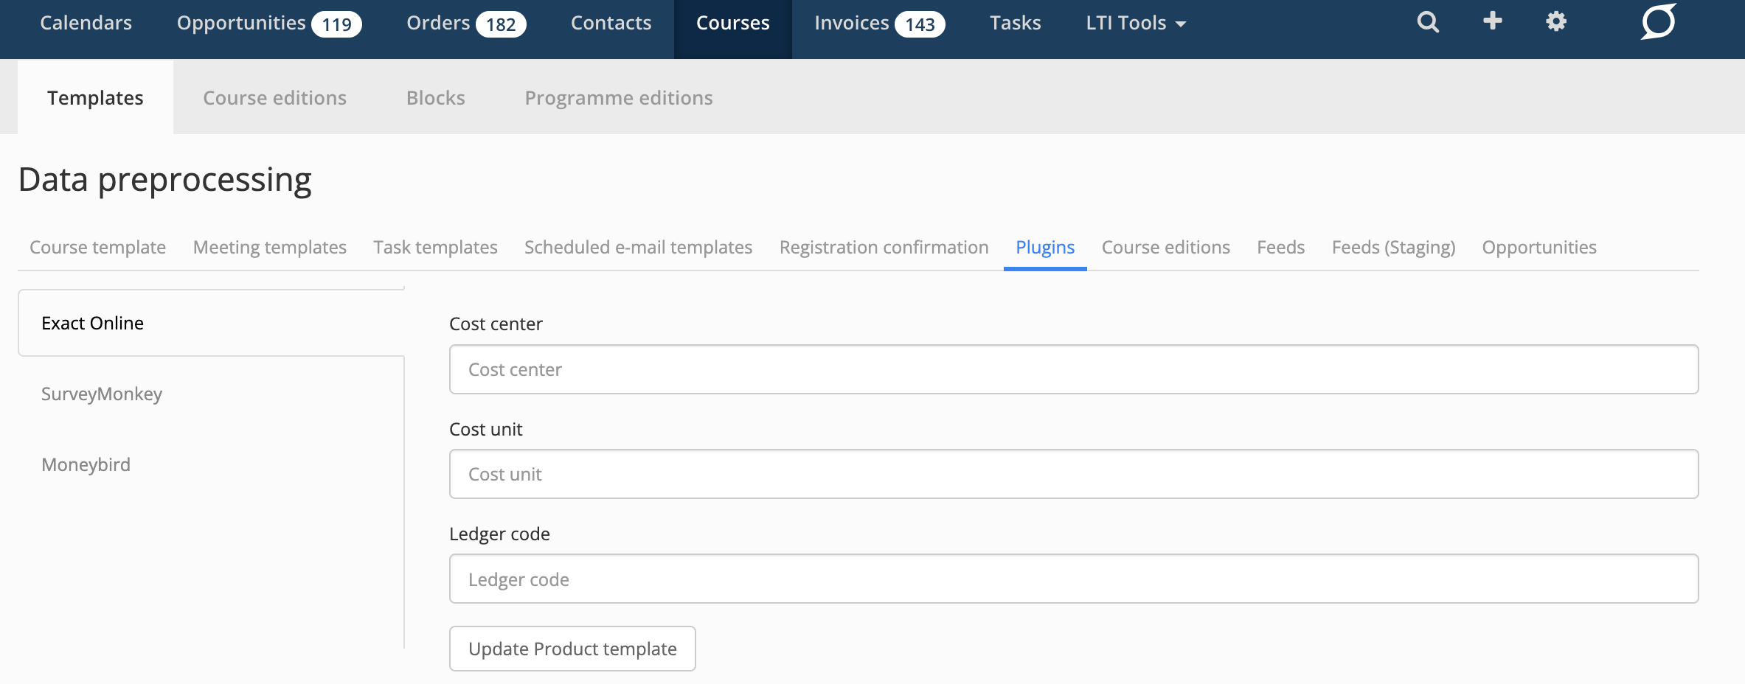This screenshot has width=1745, height=684.
Task: Switch to the Course editions top tab
Action: [274, 98]
